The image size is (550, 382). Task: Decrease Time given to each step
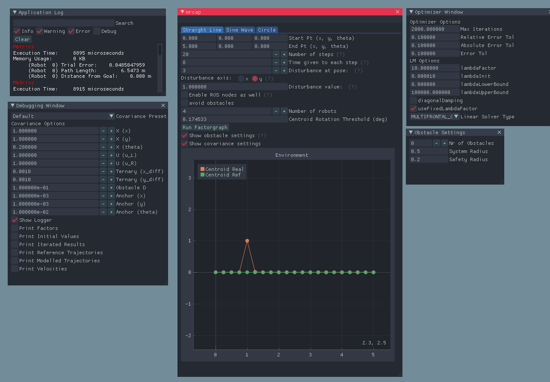(x=276, y=62)
